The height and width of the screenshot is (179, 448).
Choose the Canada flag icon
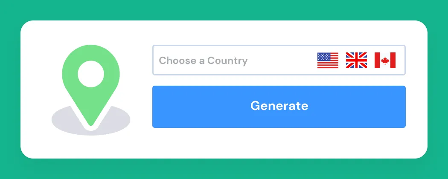pos(385,60)
